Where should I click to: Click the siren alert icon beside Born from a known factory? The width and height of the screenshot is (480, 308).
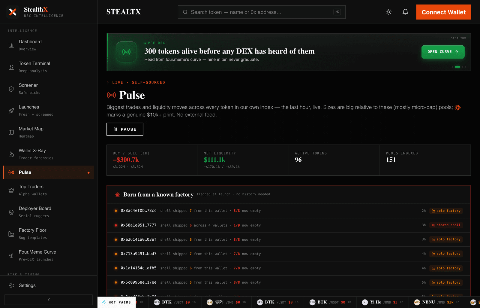pos(118,195)
